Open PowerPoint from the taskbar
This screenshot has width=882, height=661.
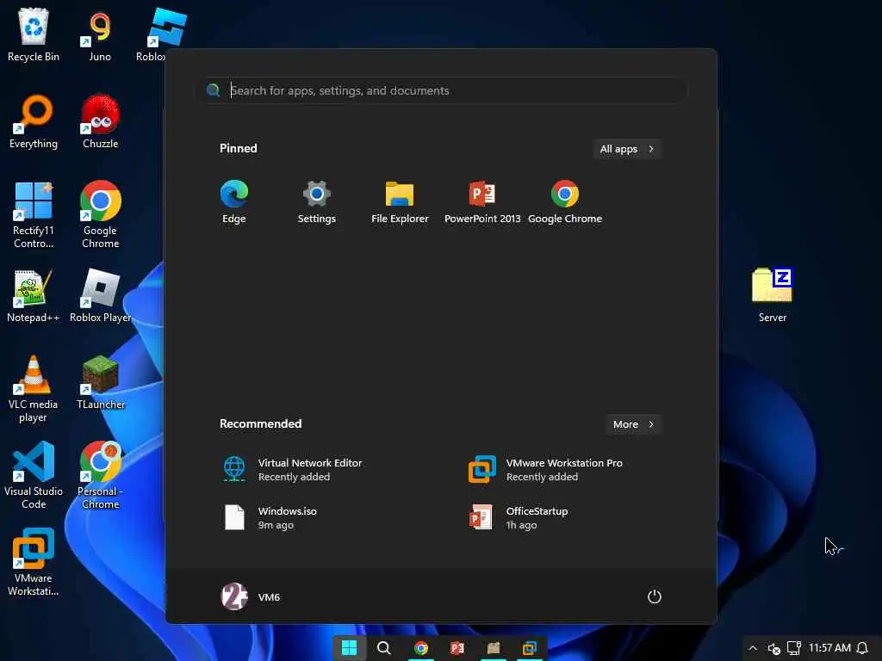457,648
